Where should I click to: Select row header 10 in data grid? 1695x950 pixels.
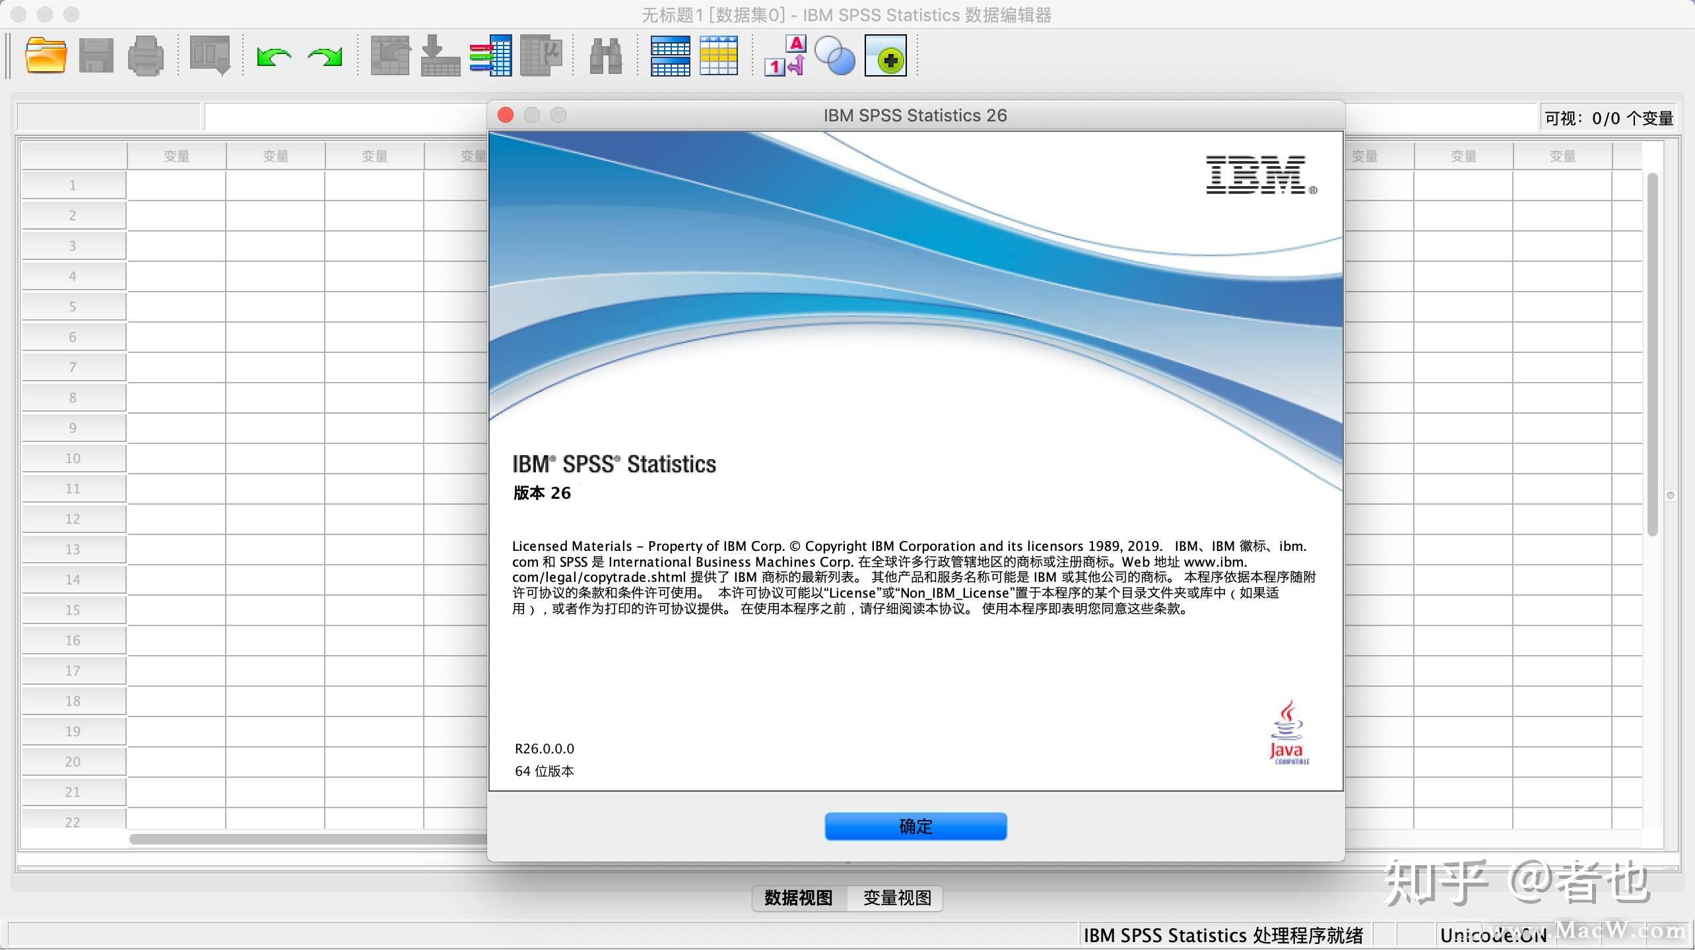coord(73,459)
